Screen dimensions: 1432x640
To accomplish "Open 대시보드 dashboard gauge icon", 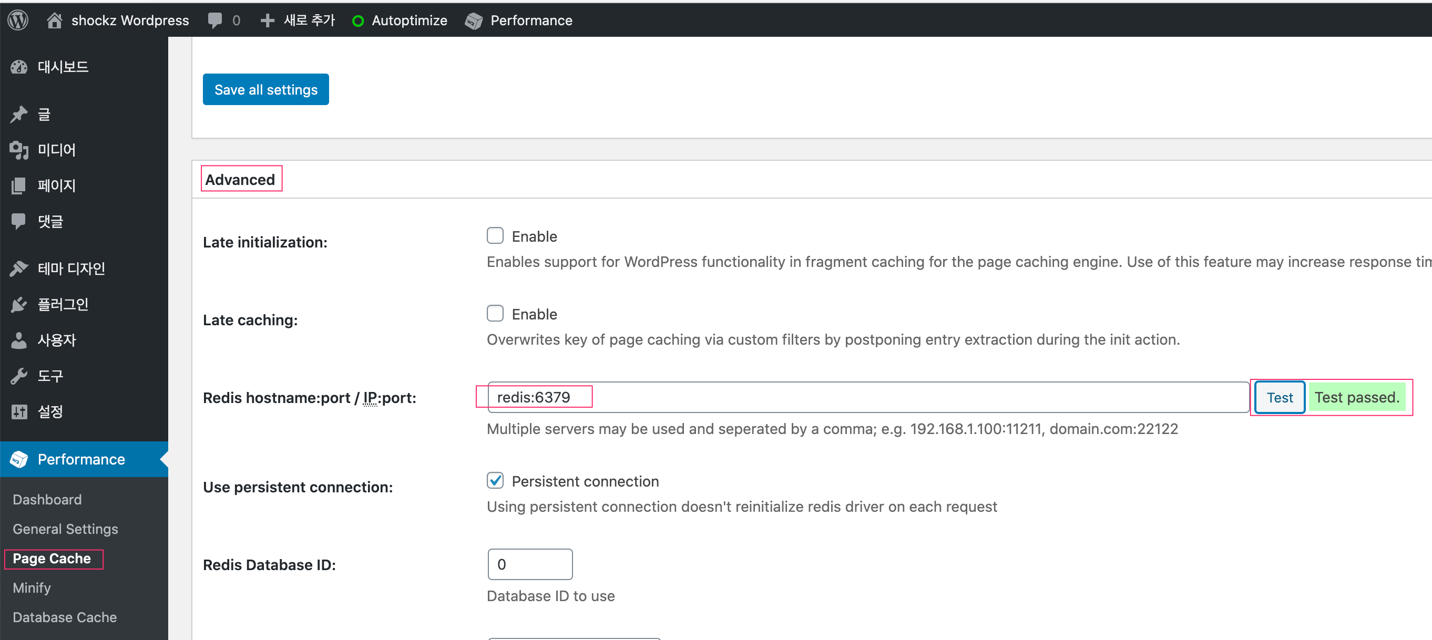I will (19, 67).
